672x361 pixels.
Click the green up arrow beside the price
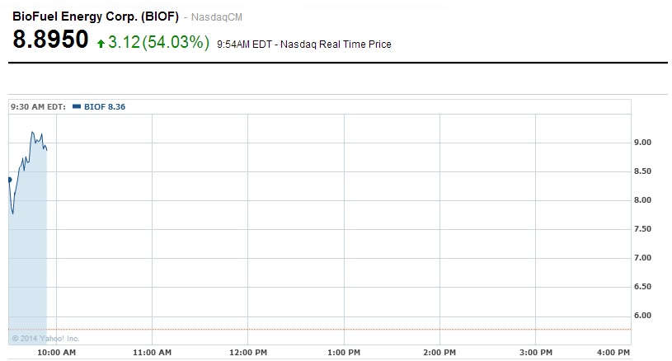(101, 41)
